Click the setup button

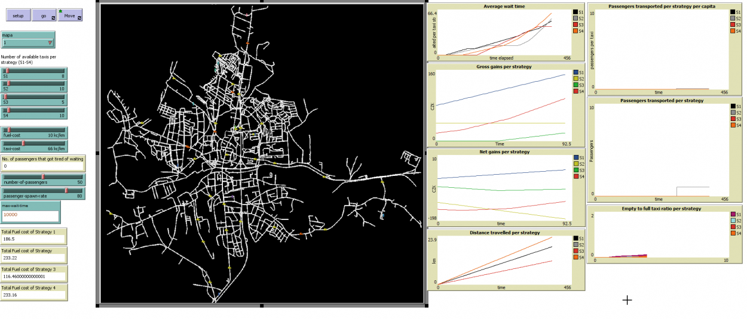pos(18,16)
